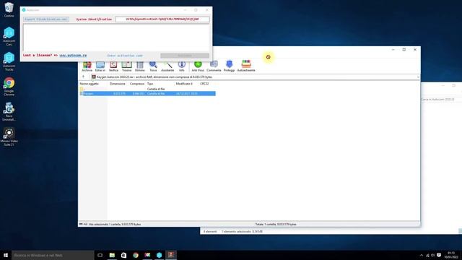
Task: Click the Windows taskbar search box
Action: (53, 255)
